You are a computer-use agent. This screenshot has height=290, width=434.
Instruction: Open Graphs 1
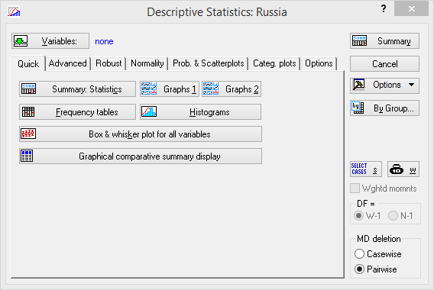click(x=170, y=89)
